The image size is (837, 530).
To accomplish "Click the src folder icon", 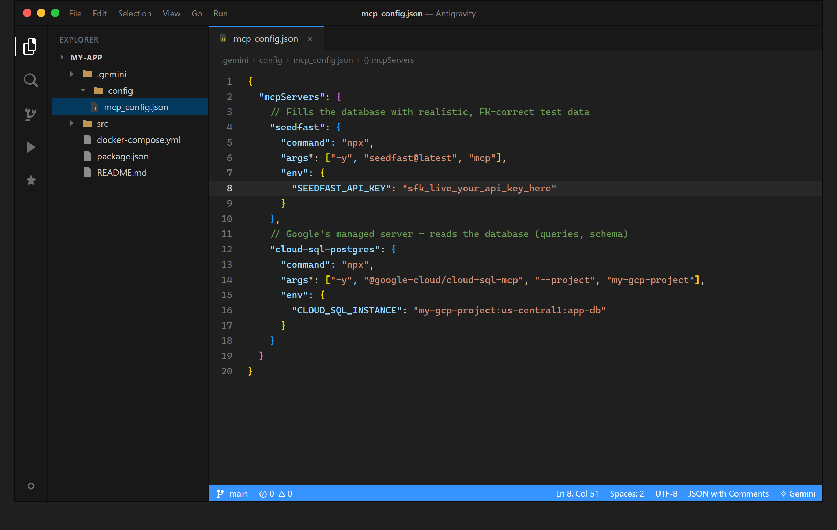I will (87, 123).
